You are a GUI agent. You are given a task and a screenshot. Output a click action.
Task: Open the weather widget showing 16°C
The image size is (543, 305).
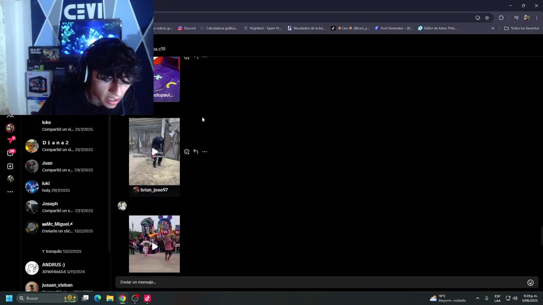point(448,298)
